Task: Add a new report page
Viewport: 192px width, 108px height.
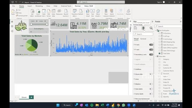Action: tap(31, 97)
